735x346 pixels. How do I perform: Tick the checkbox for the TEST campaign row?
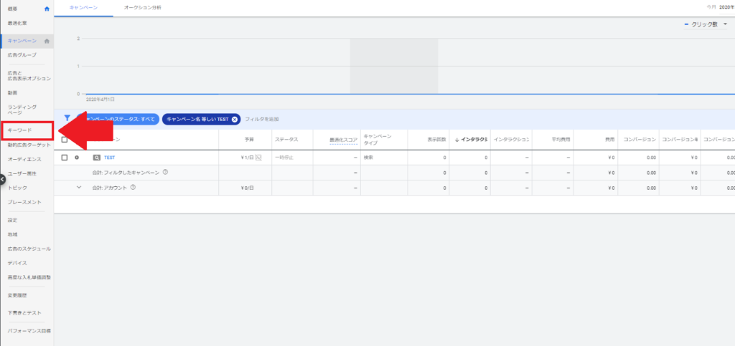[x=65, y=158]
